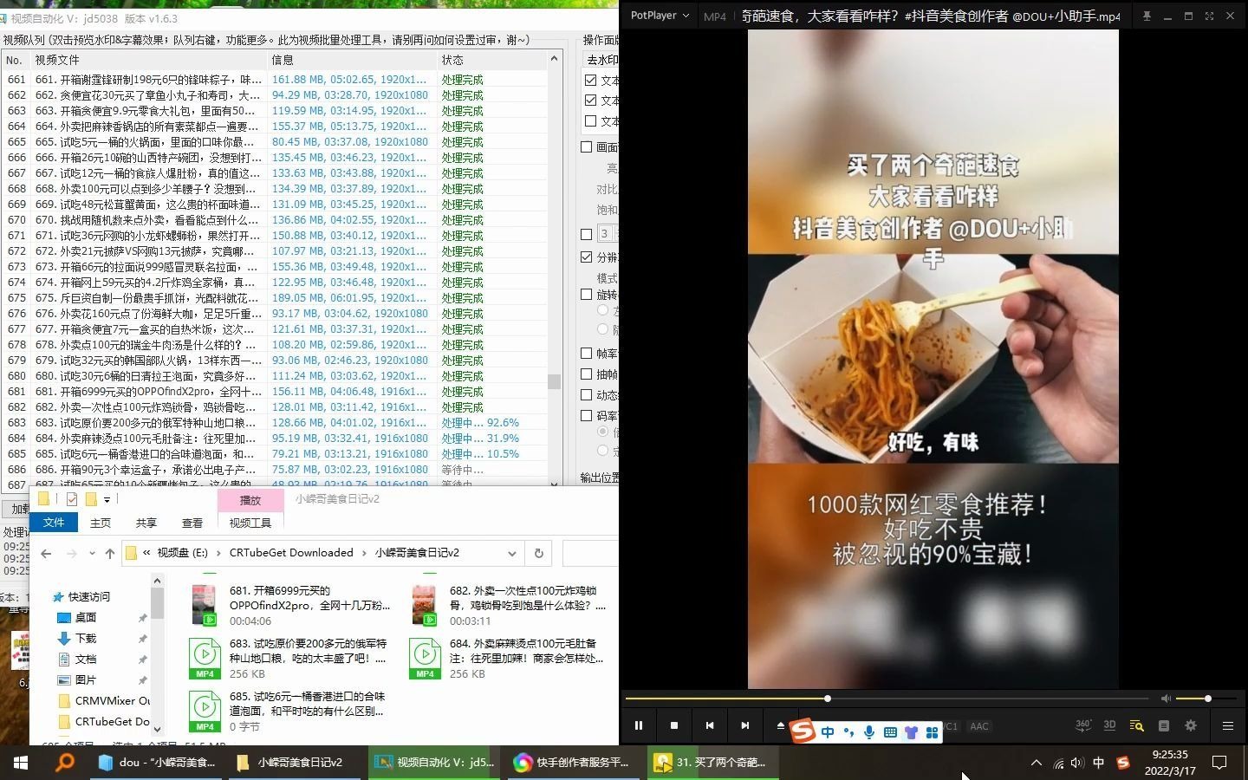Refresh the Explorer address bar
The image size is (1248, 780).
click(538, 553)
